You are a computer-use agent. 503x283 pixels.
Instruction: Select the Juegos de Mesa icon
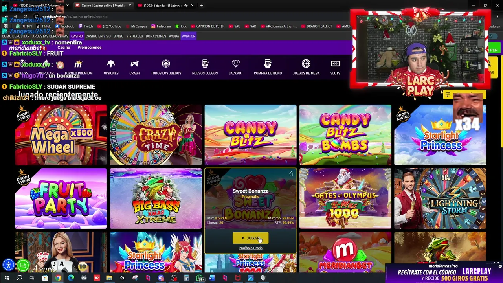click(306, 64)
